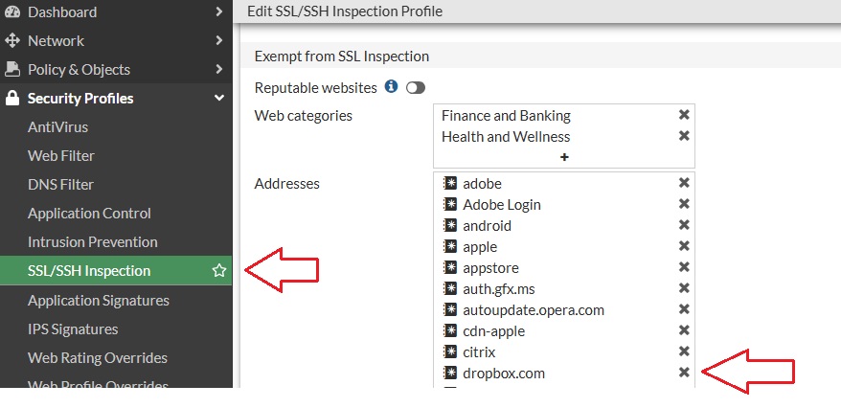Open the Web Filter page
The height and width of the screenshot is (408, 841).
61,156
